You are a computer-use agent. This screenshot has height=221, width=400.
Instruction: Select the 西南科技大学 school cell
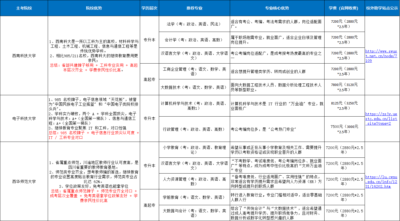click(24, 56)
